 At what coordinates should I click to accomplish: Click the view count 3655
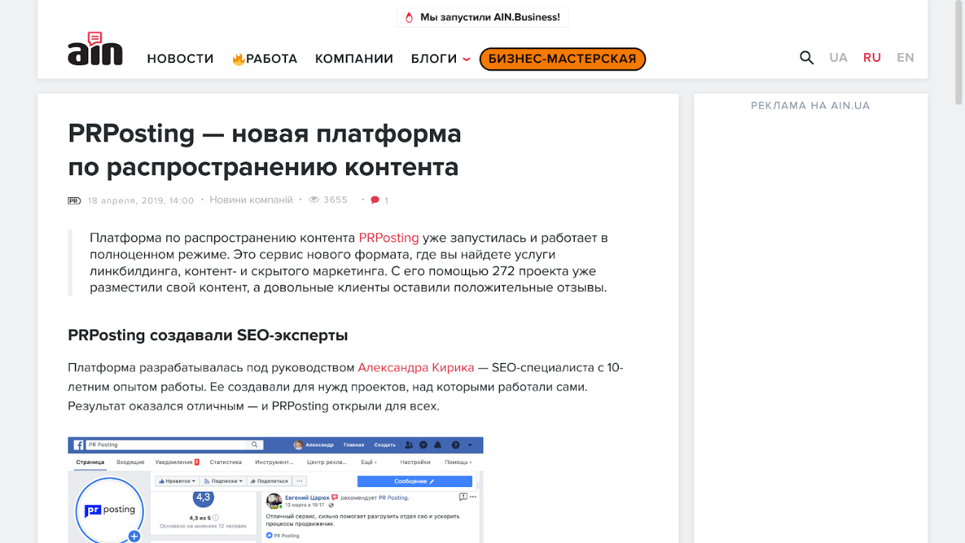point(336,200)
